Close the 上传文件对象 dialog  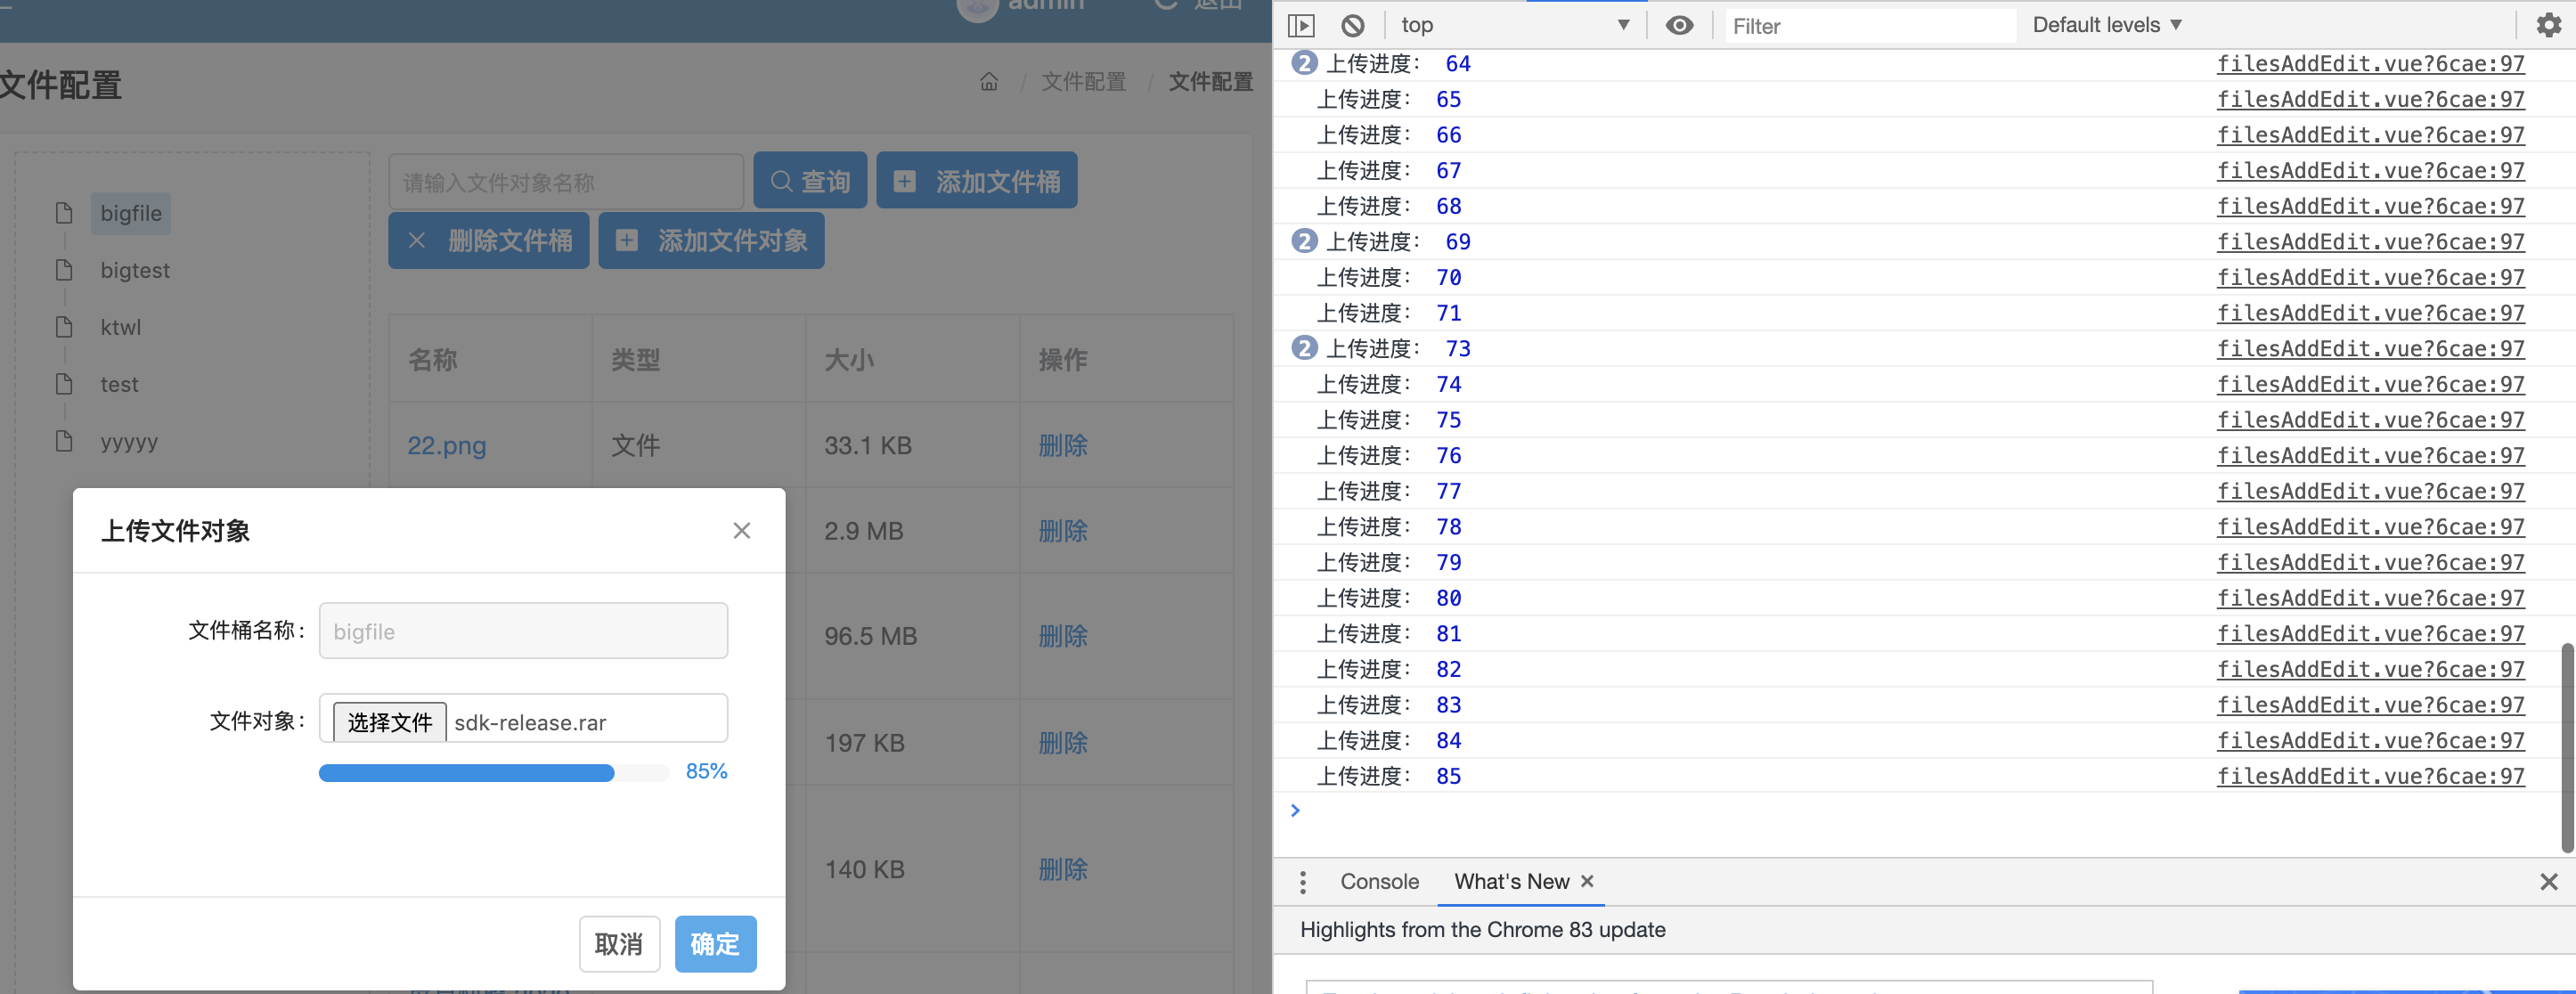(741, 530)
